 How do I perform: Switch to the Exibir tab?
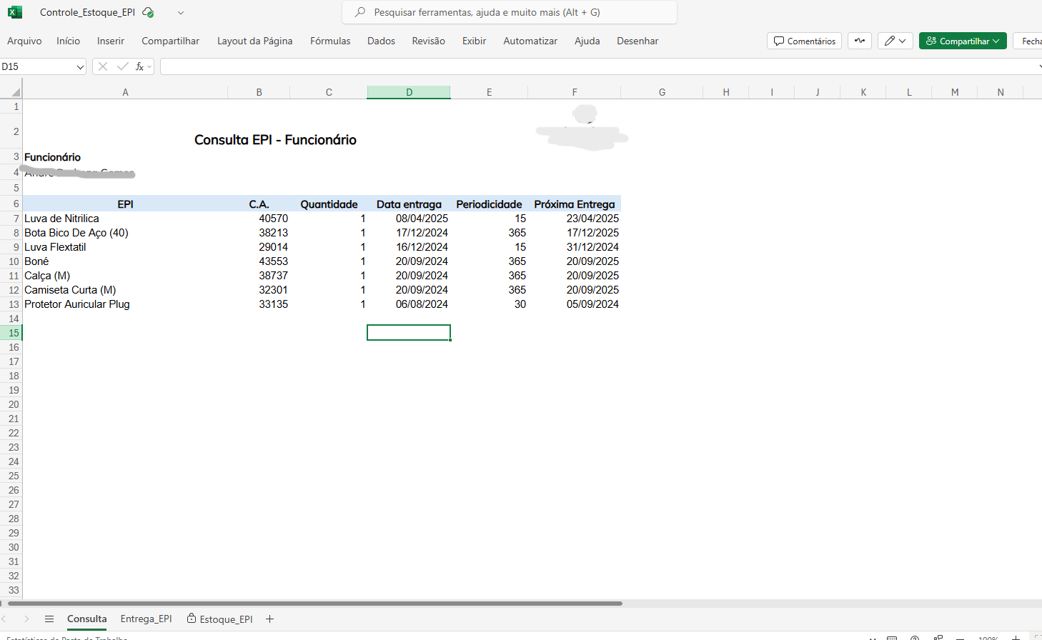pos(475,41)
